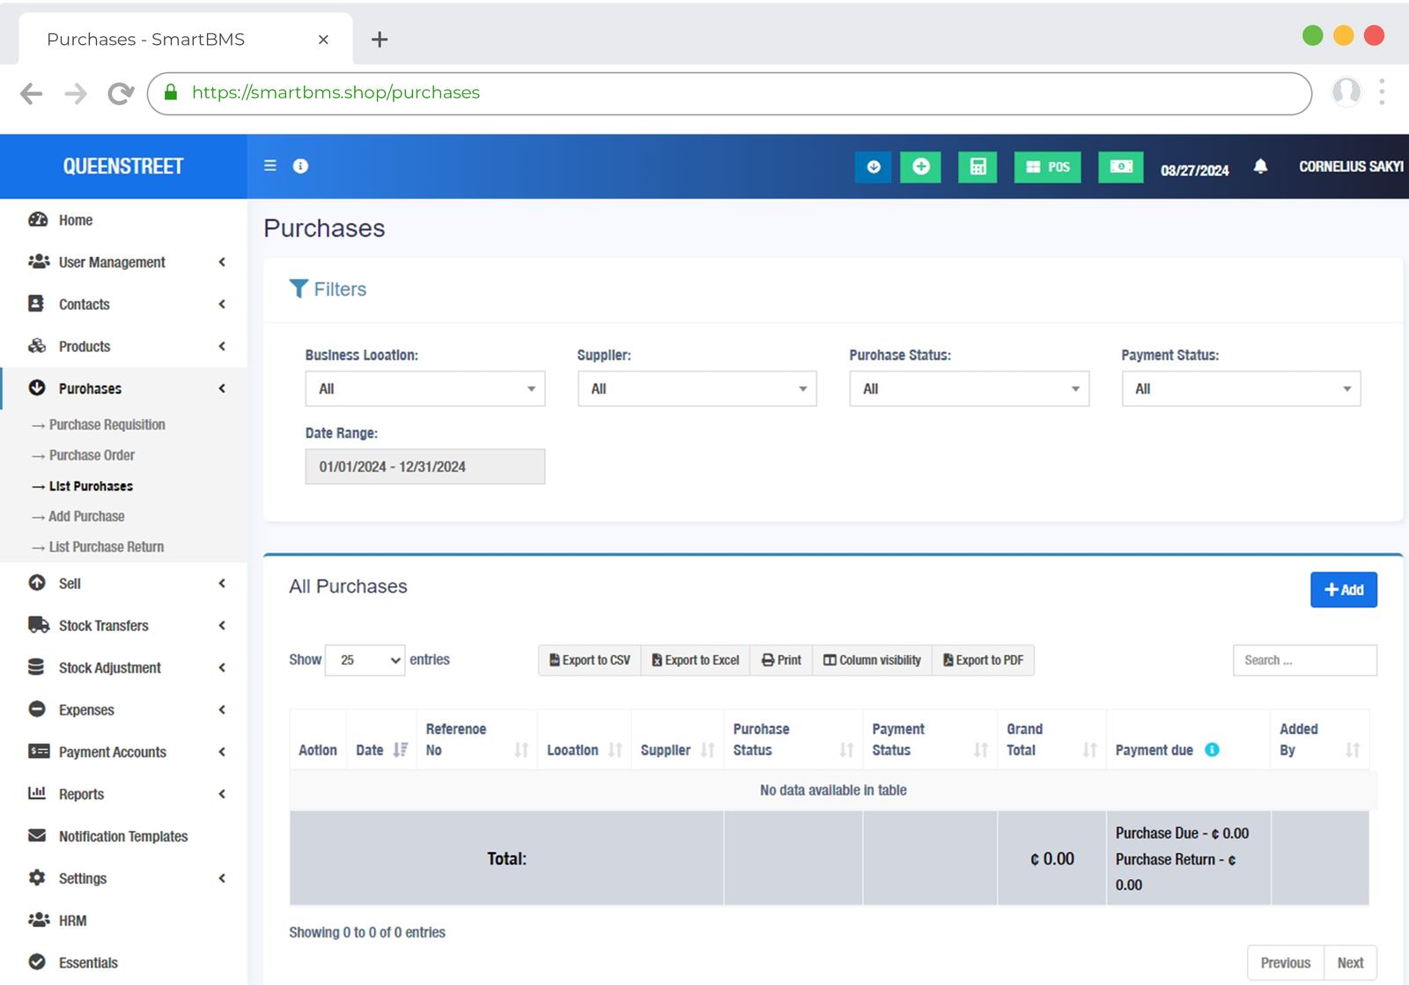Change the show entries count dropdown
1409x985 pixels.
365,660
